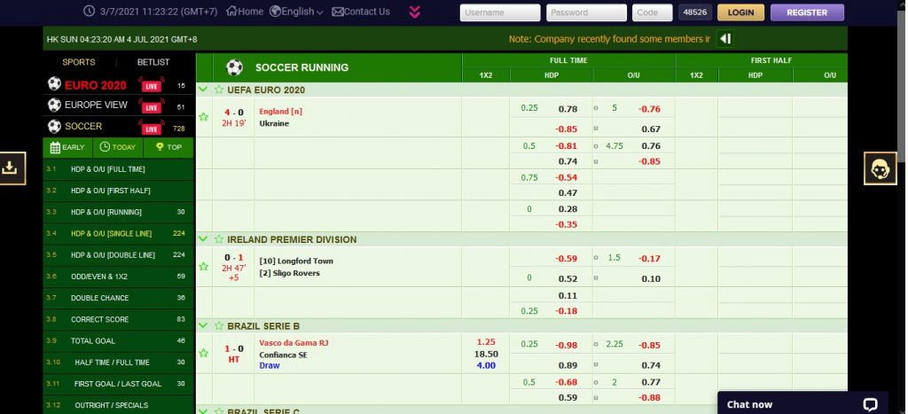The image size is (908, 414).
Task: Open FIRST GOAL / LAST GOAL menu
Action: pyautogui.click(x=118, y=383)
